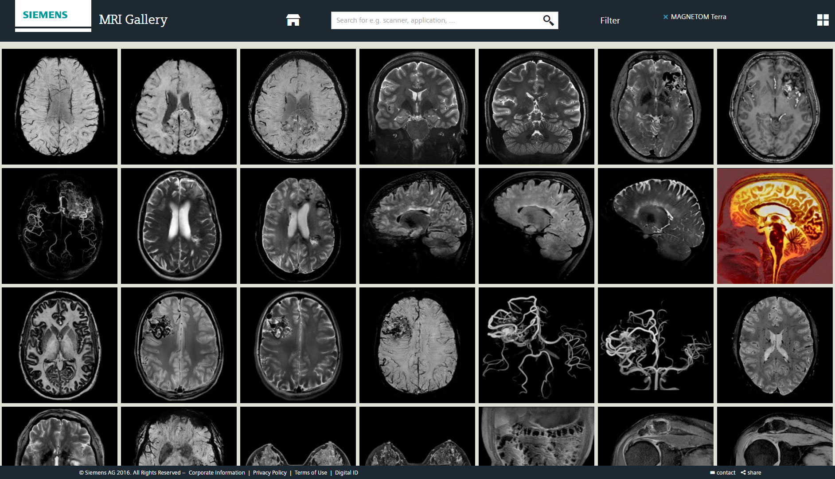
Task: Open Corporate Information link
Action: [x=217, y=473]
